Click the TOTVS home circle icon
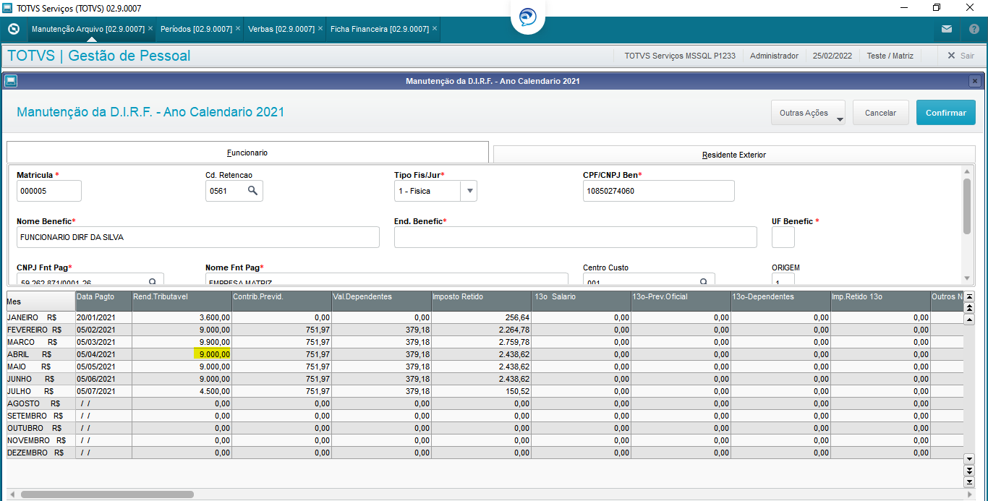This screenshot has height=501, width=988. coord(13,30)
